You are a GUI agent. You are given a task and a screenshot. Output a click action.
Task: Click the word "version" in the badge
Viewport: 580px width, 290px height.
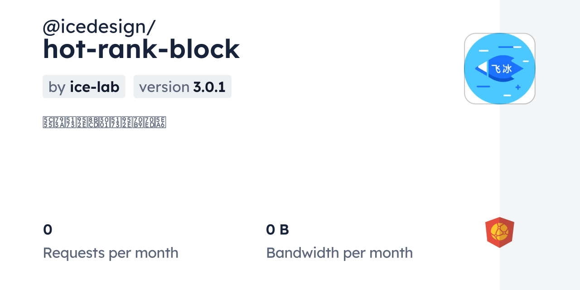click(164, 87)
